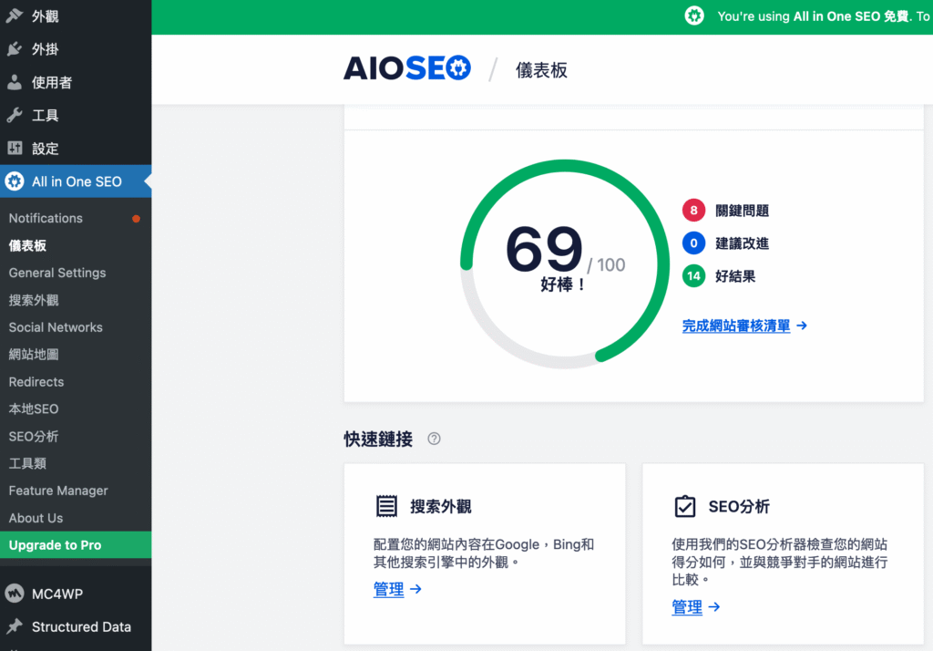Open About Us submenu
This screenshot has height=651, width=933.
click(x=76, y=518)
